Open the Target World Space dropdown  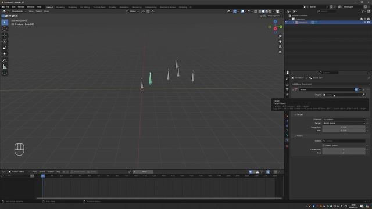[344, 124]
